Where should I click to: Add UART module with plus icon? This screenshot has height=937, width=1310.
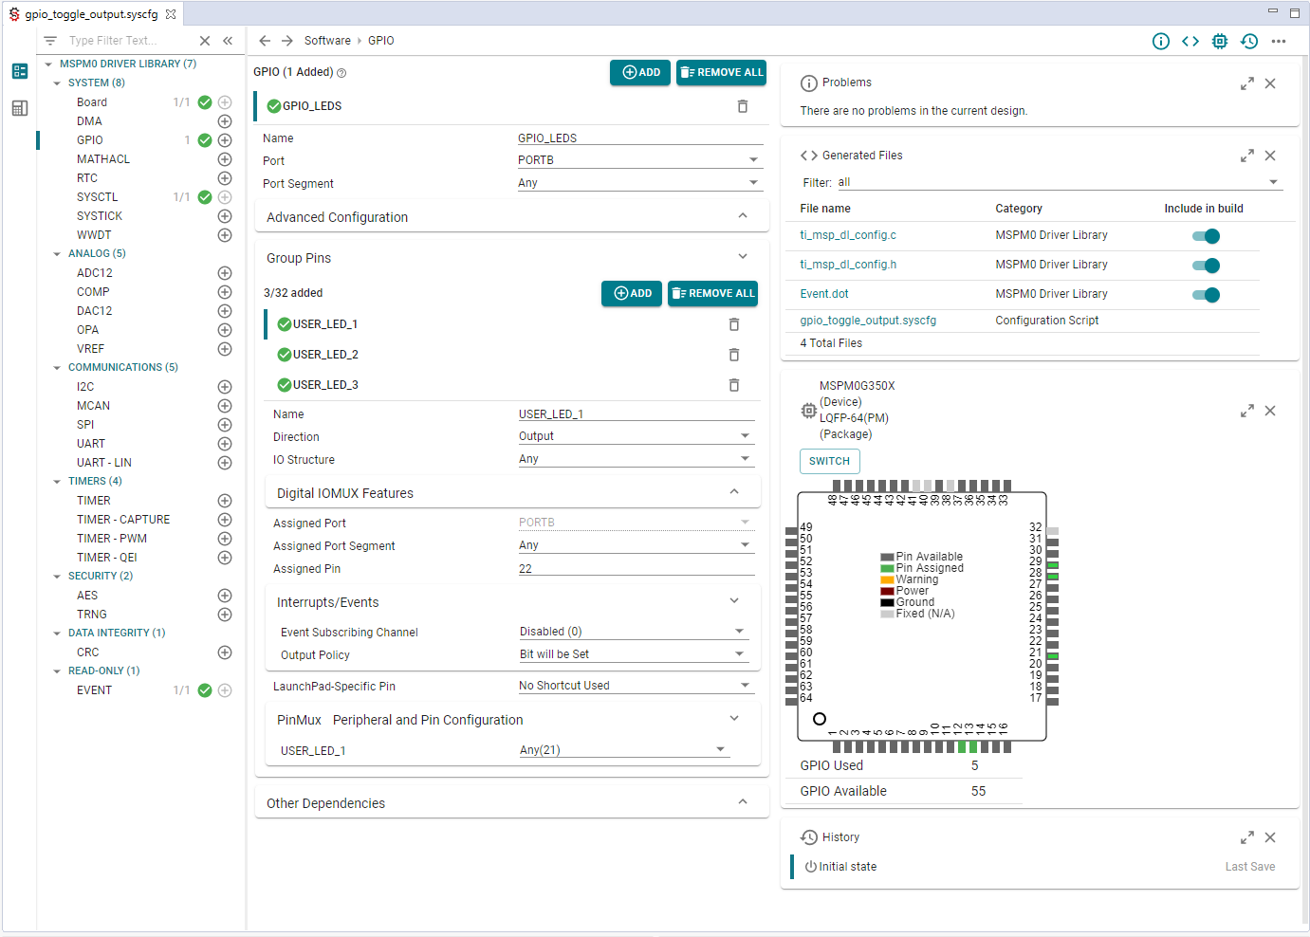pyautogui.click(x=225, y=444)
